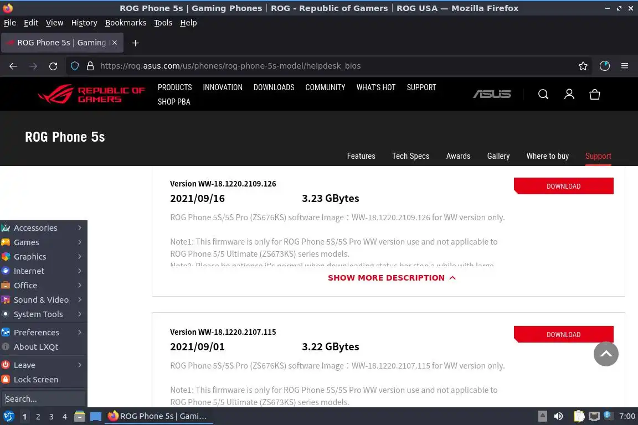Click the round back-to-top arrow button
Screen dimensions: 638x425
click(x=605, y=354)
